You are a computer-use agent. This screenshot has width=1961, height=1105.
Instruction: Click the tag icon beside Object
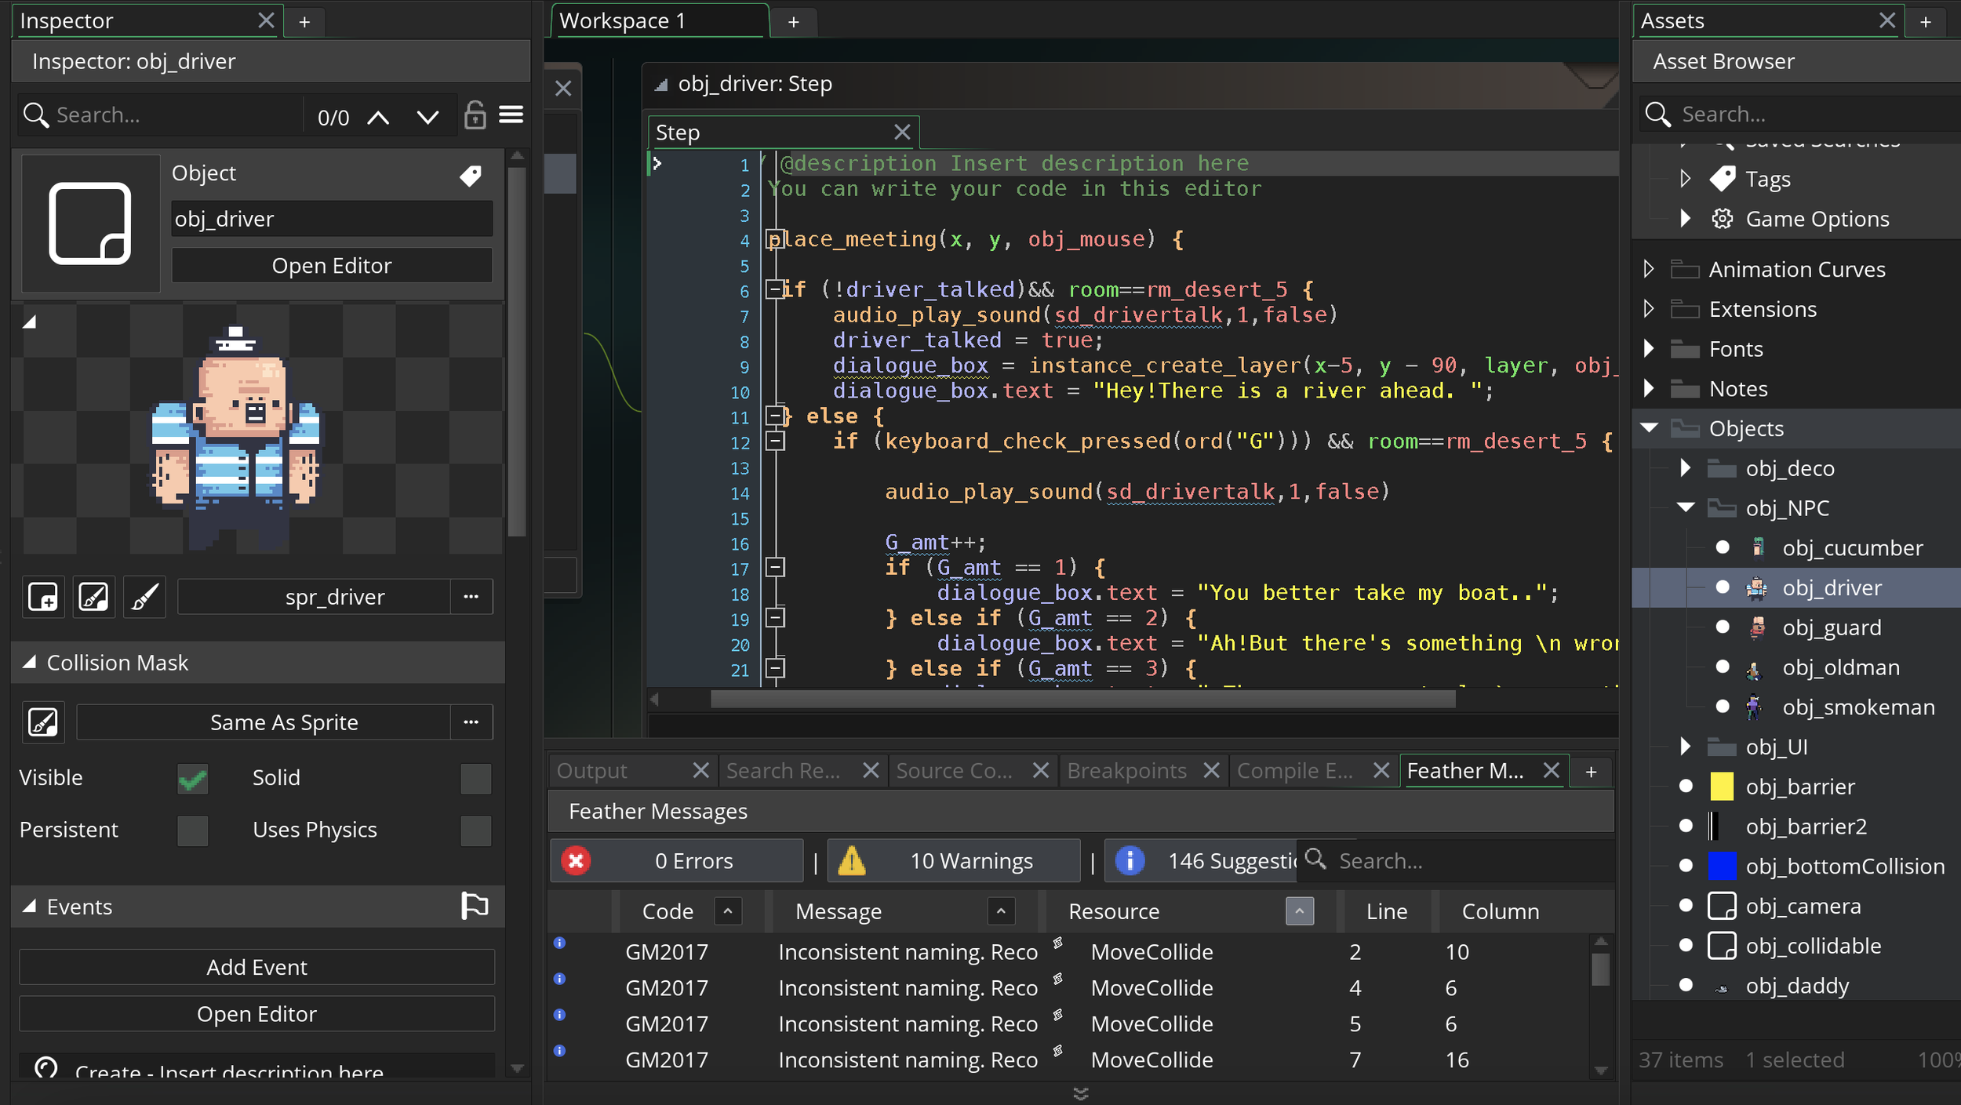[x=471, y=176]
